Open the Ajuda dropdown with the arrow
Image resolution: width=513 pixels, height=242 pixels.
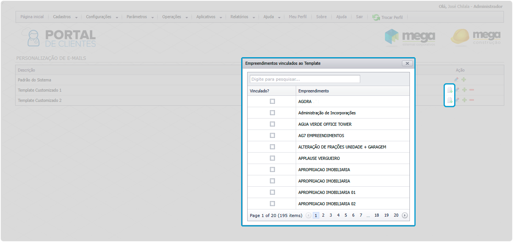(279, 18)
